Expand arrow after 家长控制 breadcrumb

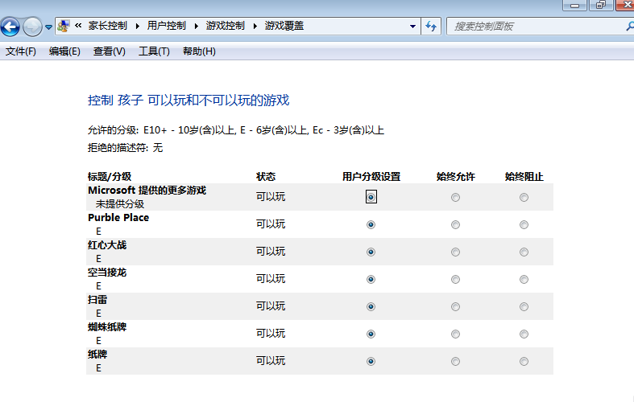138,26
